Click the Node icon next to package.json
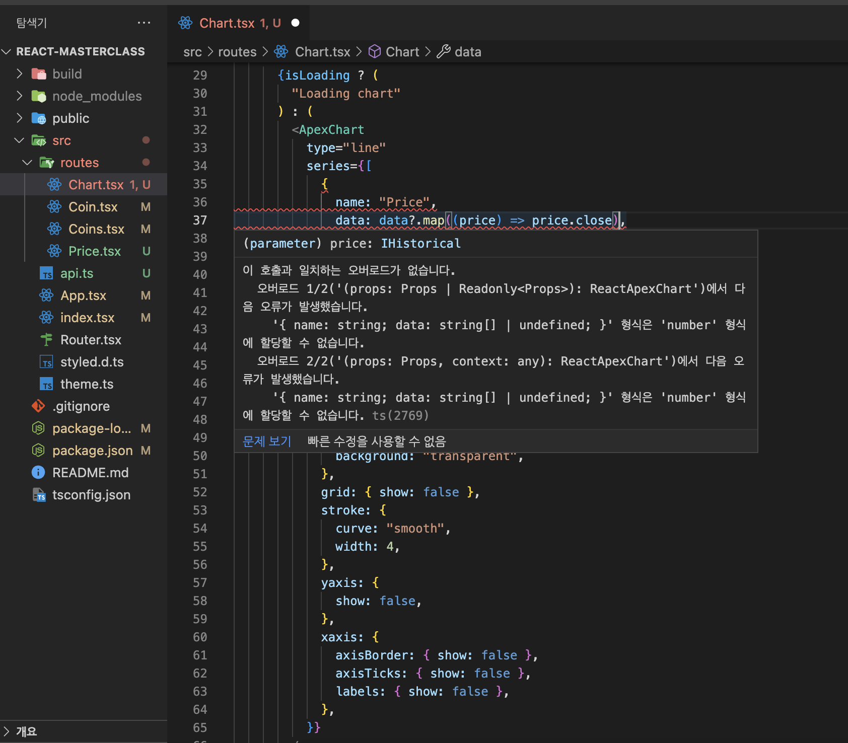 tap(38, 451)
